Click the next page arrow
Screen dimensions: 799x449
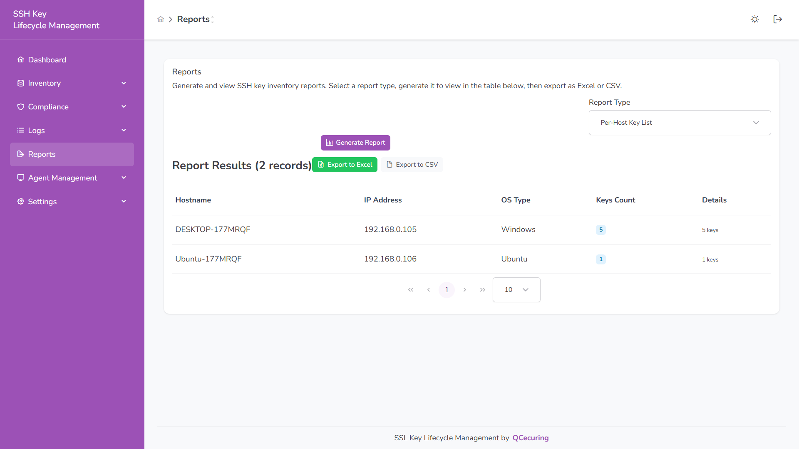pos(464,289)
